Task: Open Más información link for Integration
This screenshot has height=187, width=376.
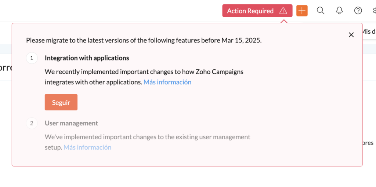Action: pyautogui.click(x=167, y=82)
